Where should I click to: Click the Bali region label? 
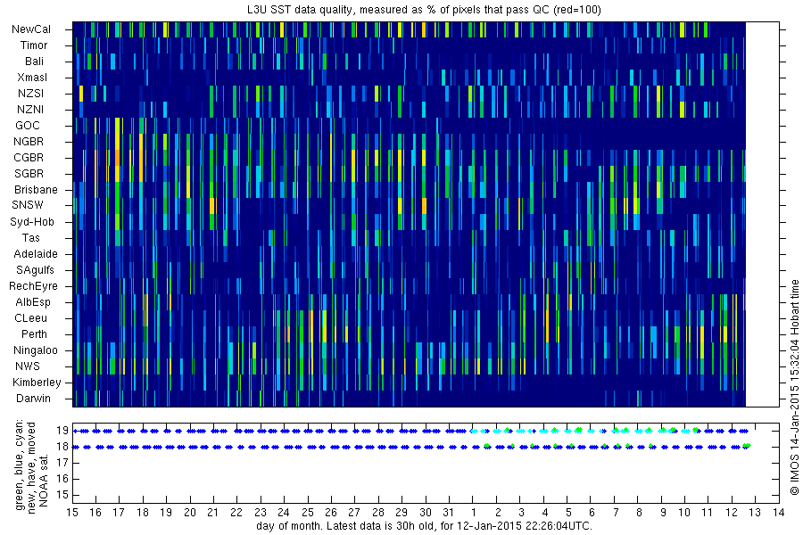pos(34,61)
